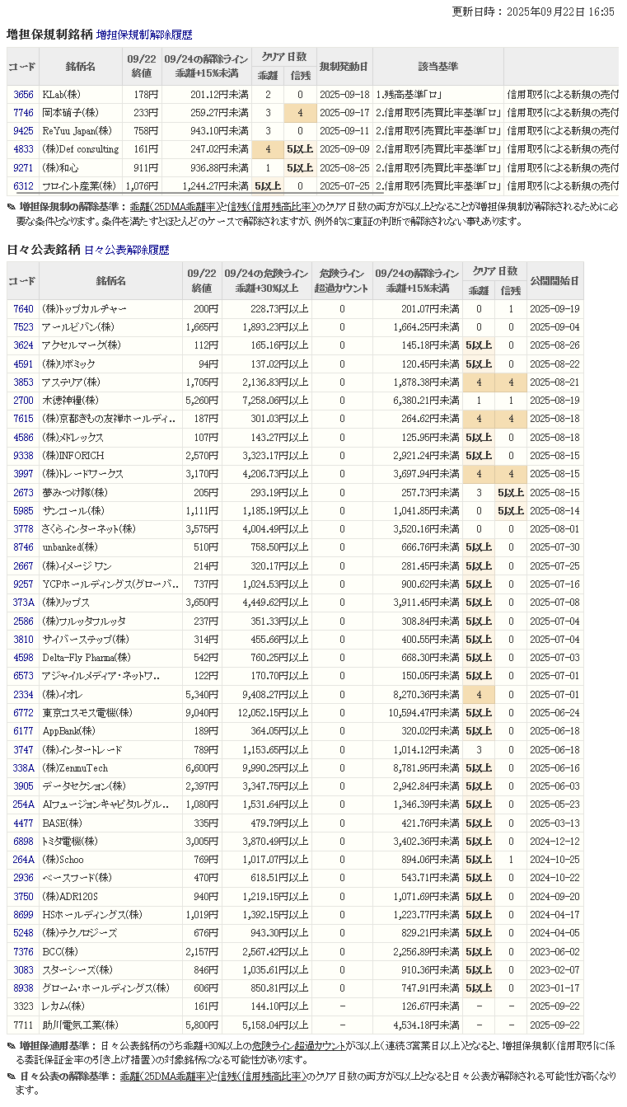This screenshot has width=627, height=1107.
Task: Go to stock code 6312 フロイント産業
Action: point(23,186)
